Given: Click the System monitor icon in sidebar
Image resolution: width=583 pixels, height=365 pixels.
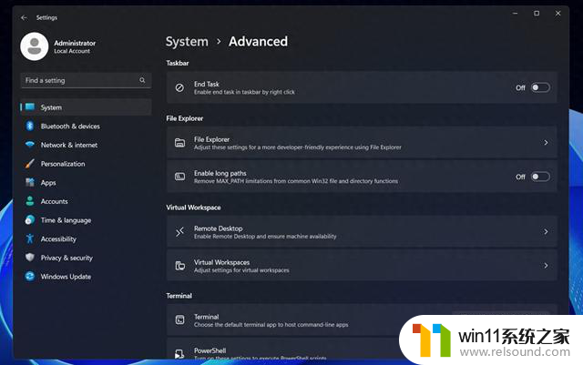Looking at the screenshot, I should (x=30, y=107).
